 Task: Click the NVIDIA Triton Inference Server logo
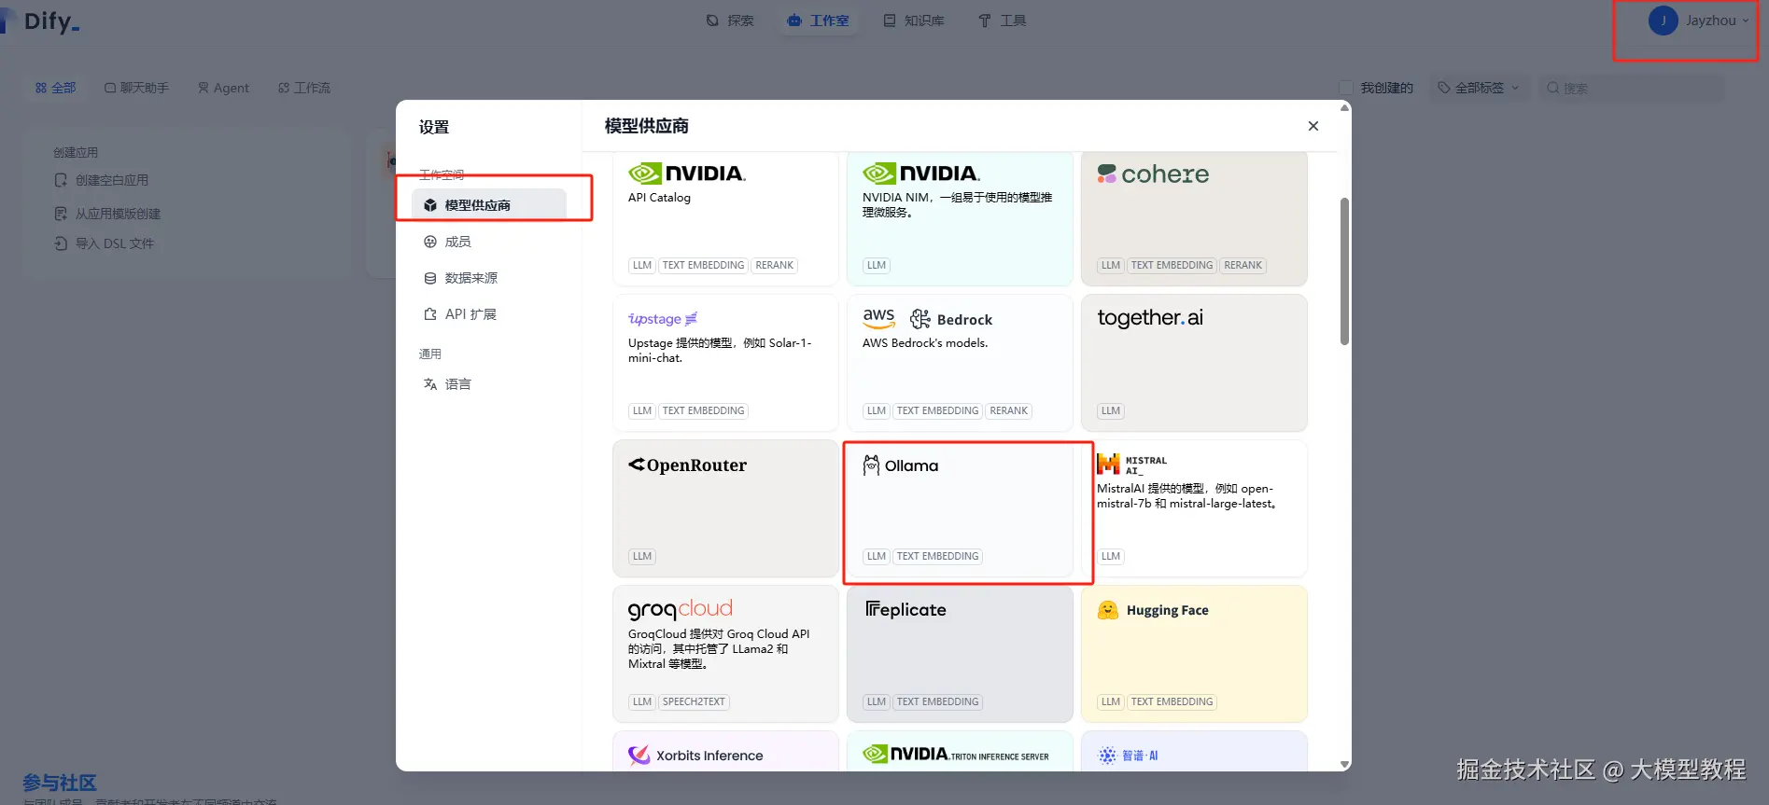pos(956,755)
